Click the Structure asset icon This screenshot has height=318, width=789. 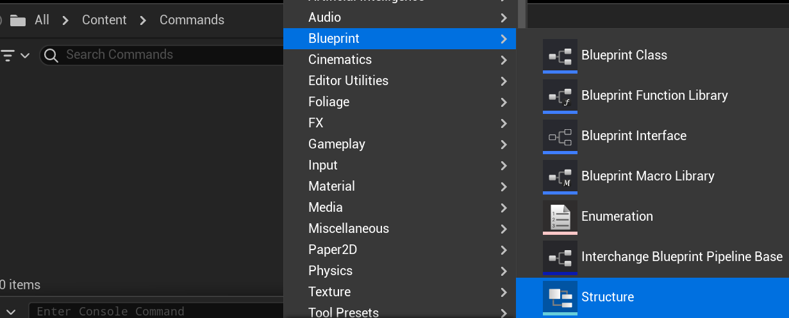pos(560,297)
